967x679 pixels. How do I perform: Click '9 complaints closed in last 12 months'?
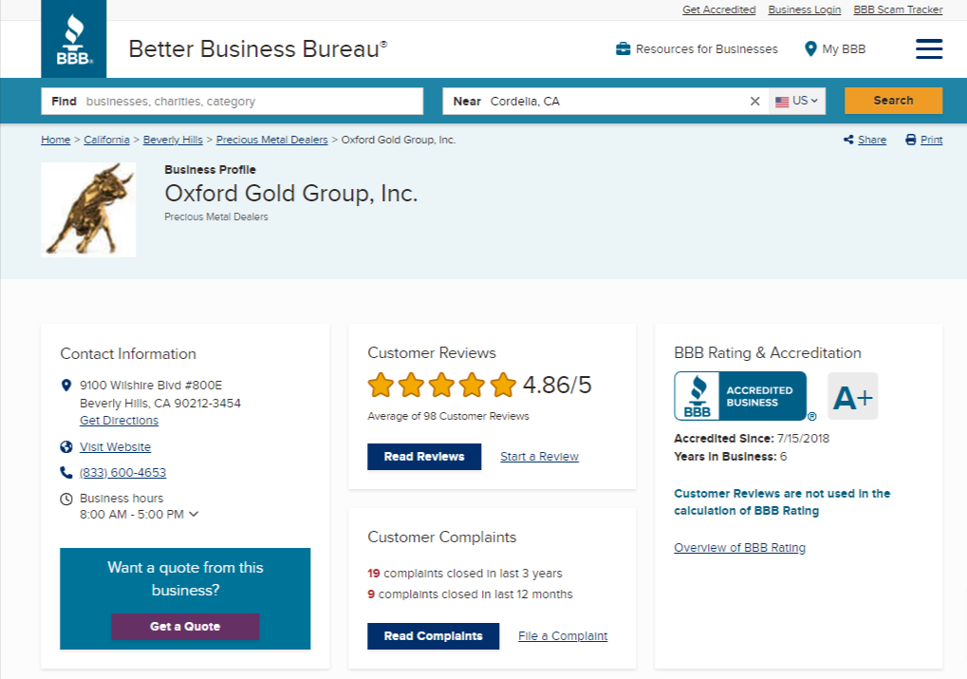[470, 594]
